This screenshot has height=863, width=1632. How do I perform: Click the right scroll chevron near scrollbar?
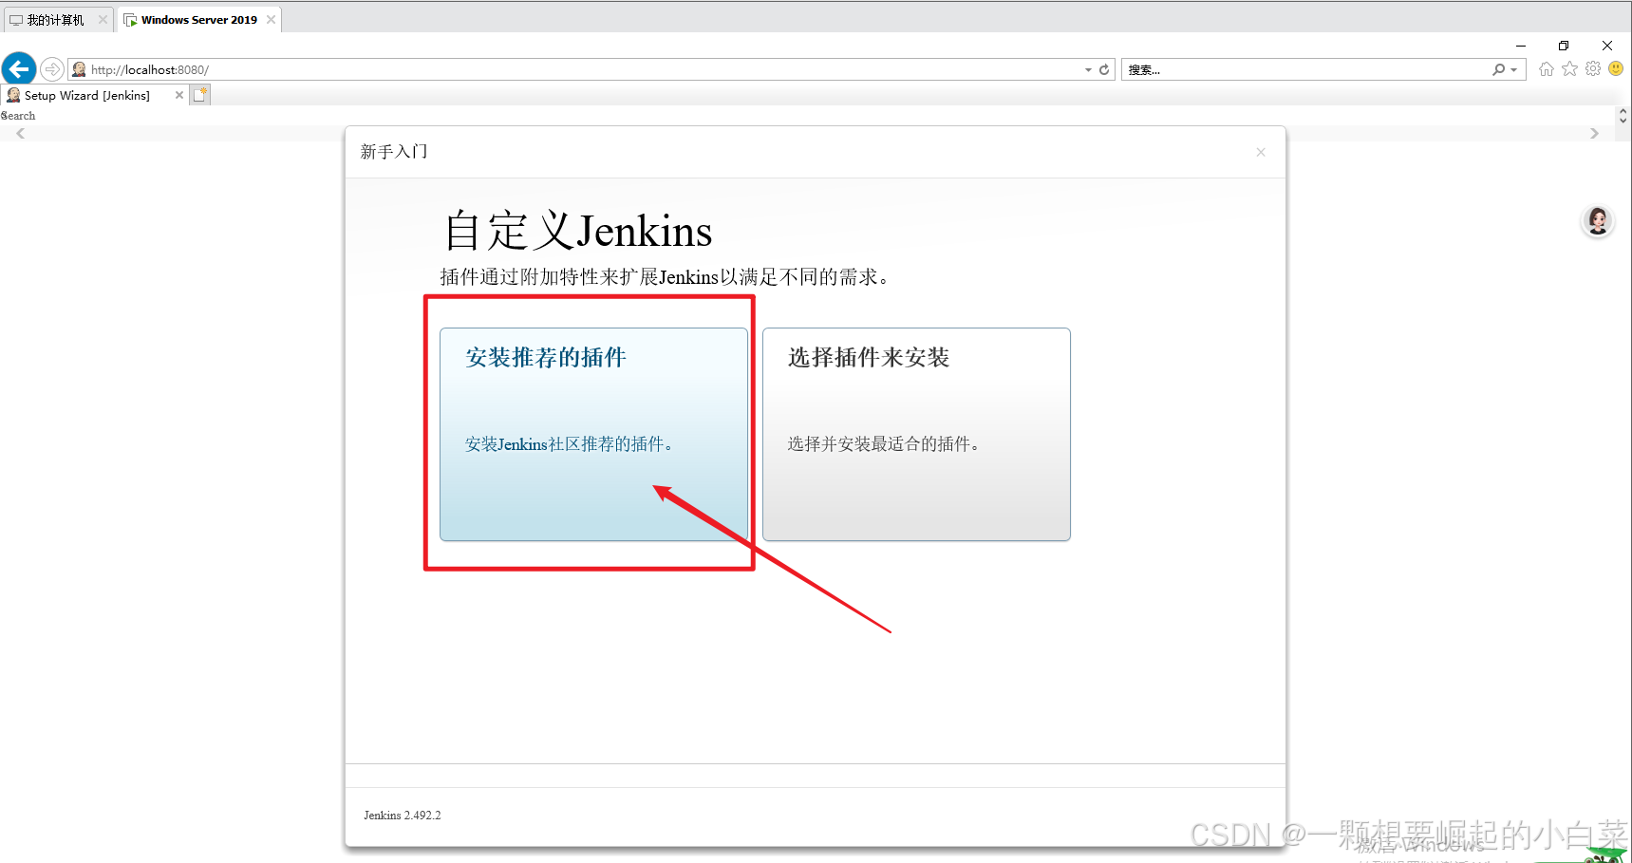[x=1594, y=134]
